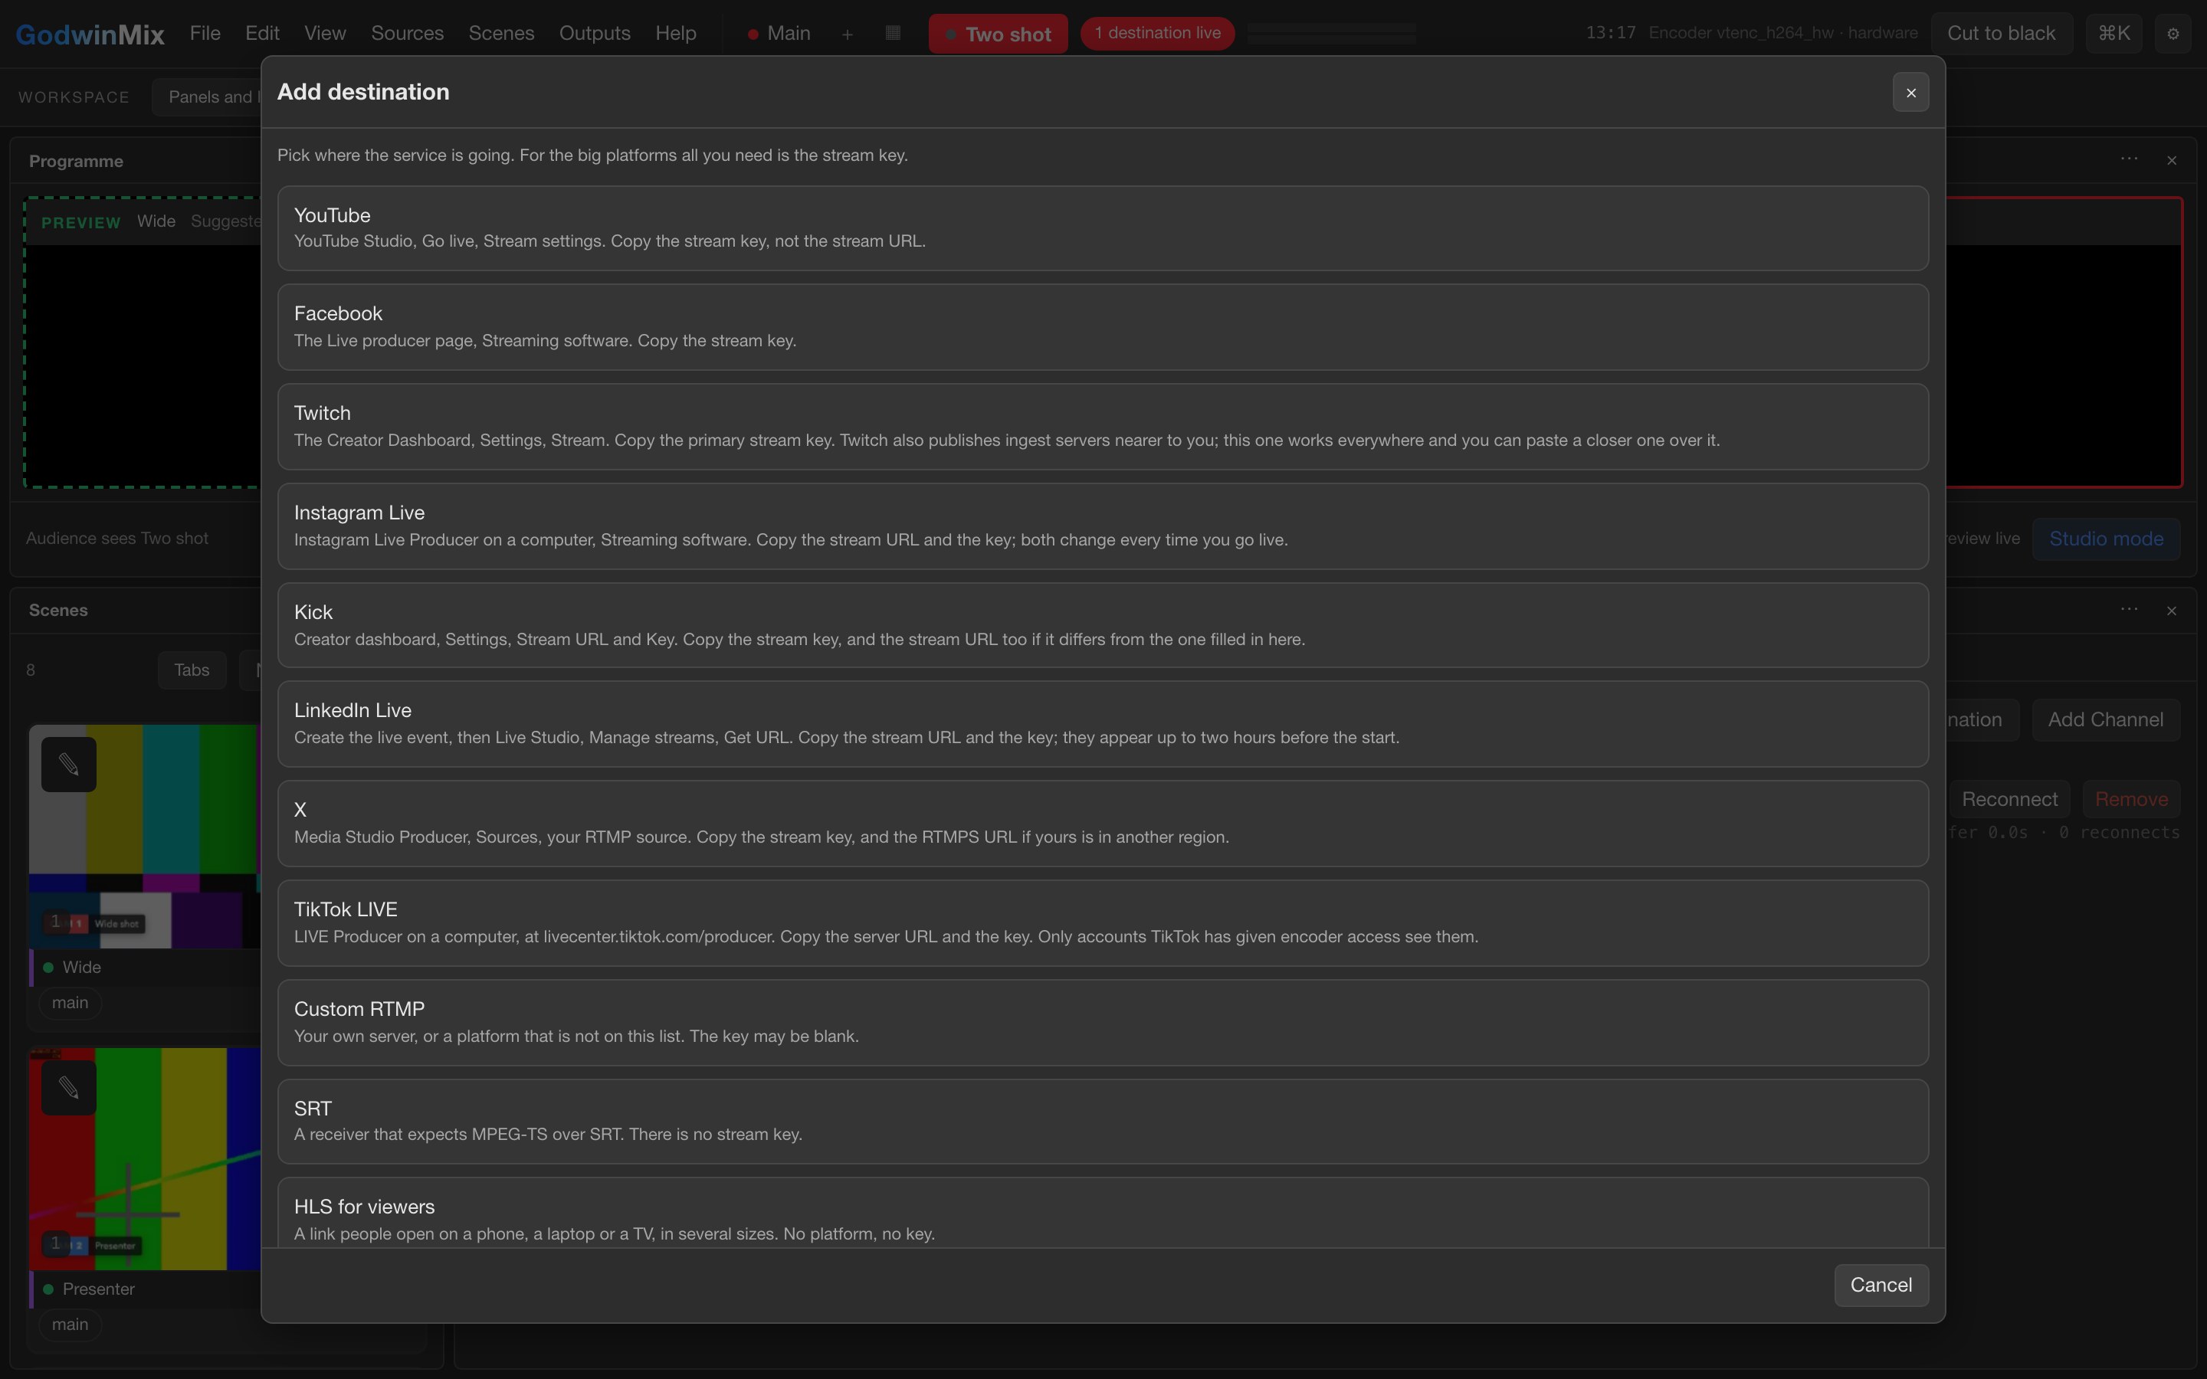Click the Two shot live scene button
This screenshot has width=2207, height=1379.
tap(998, 34)
